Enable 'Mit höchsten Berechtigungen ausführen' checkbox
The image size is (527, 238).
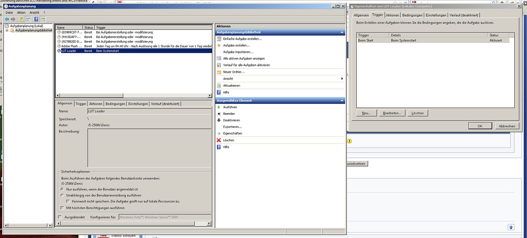pos(62,208)
